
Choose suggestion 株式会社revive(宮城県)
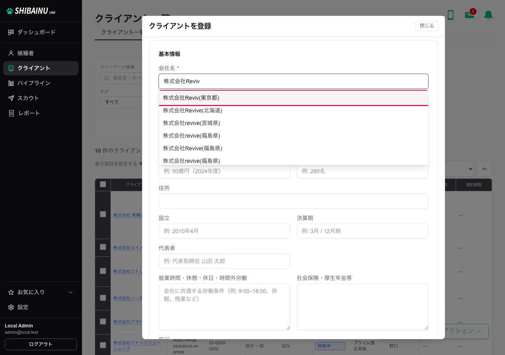[293, 123]
